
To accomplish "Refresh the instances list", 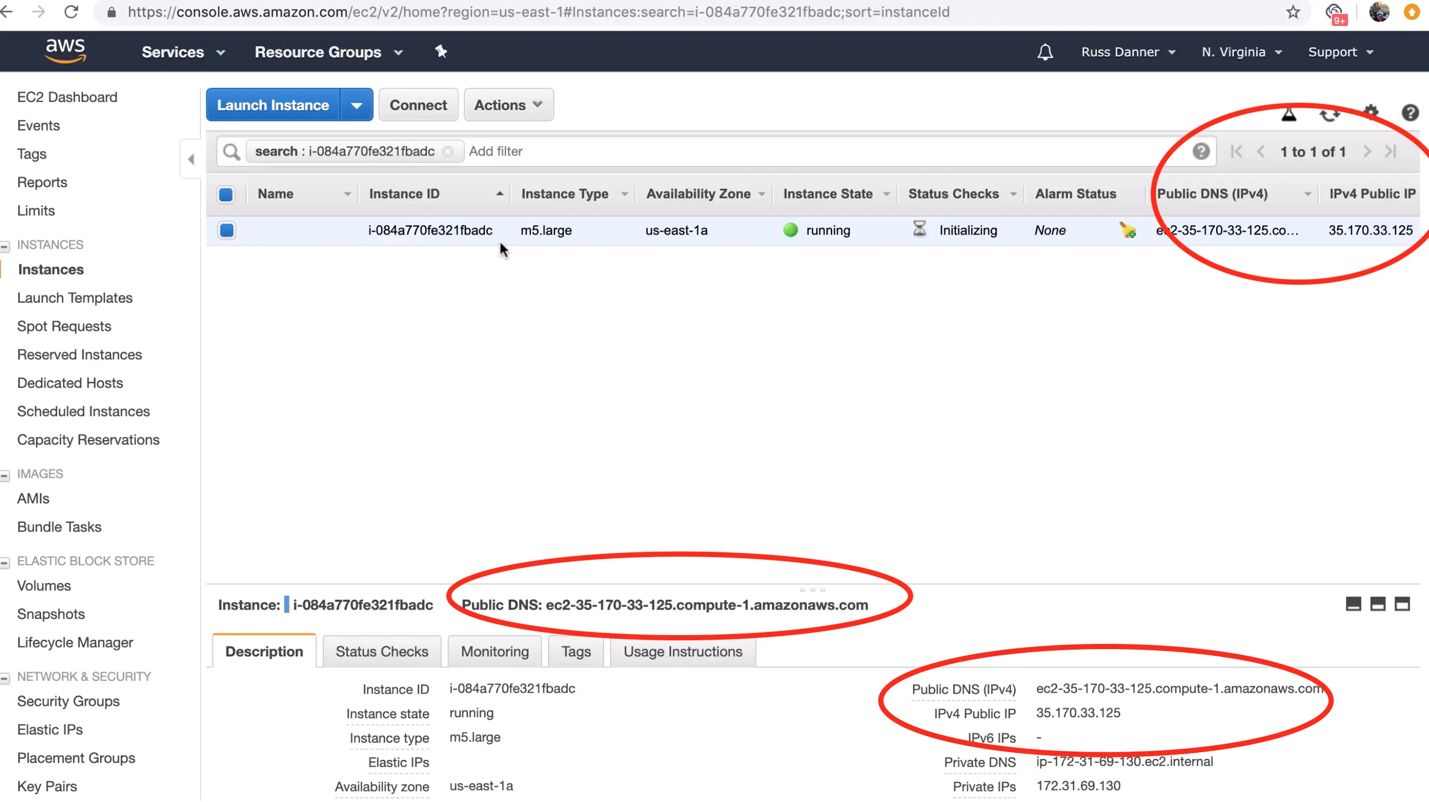I will click(x=1330, y=114).
